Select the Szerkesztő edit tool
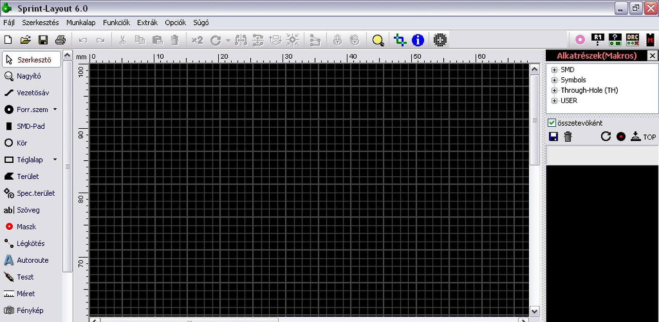This screenshot has height=322, width=659. [31, 59]
